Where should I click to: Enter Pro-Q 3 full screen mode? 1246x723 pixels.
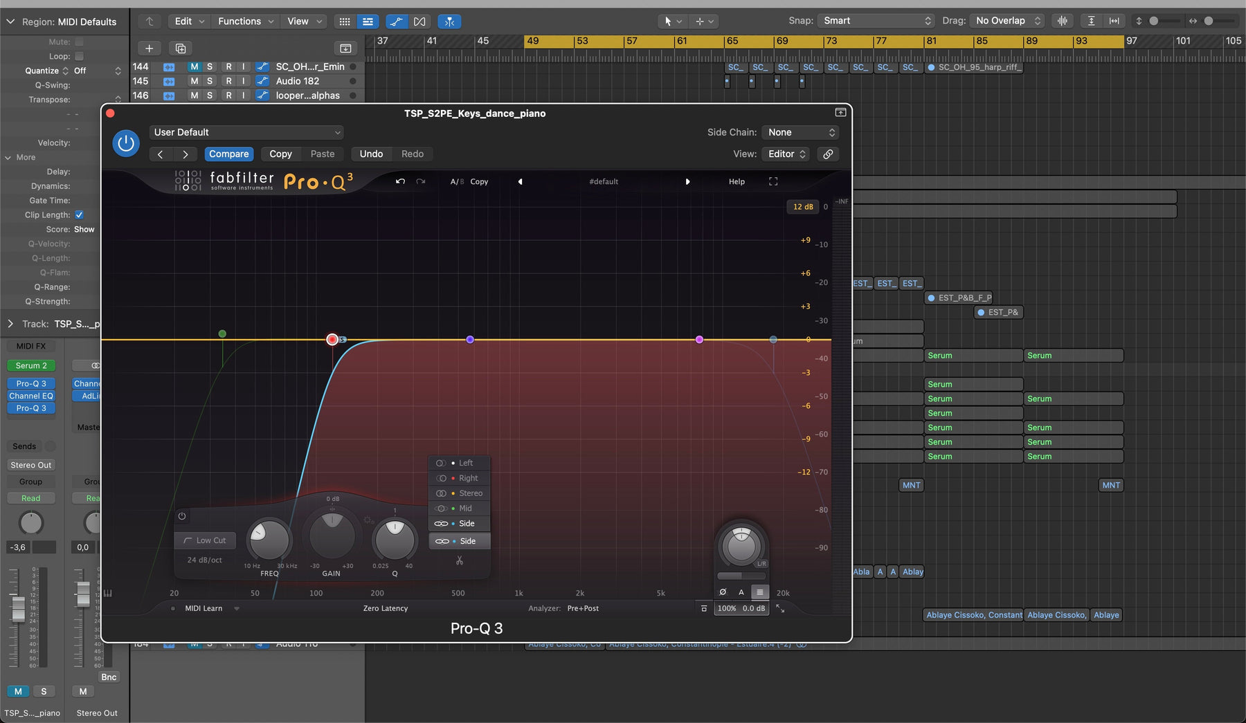pyautogui.click(x=773, y=181)
